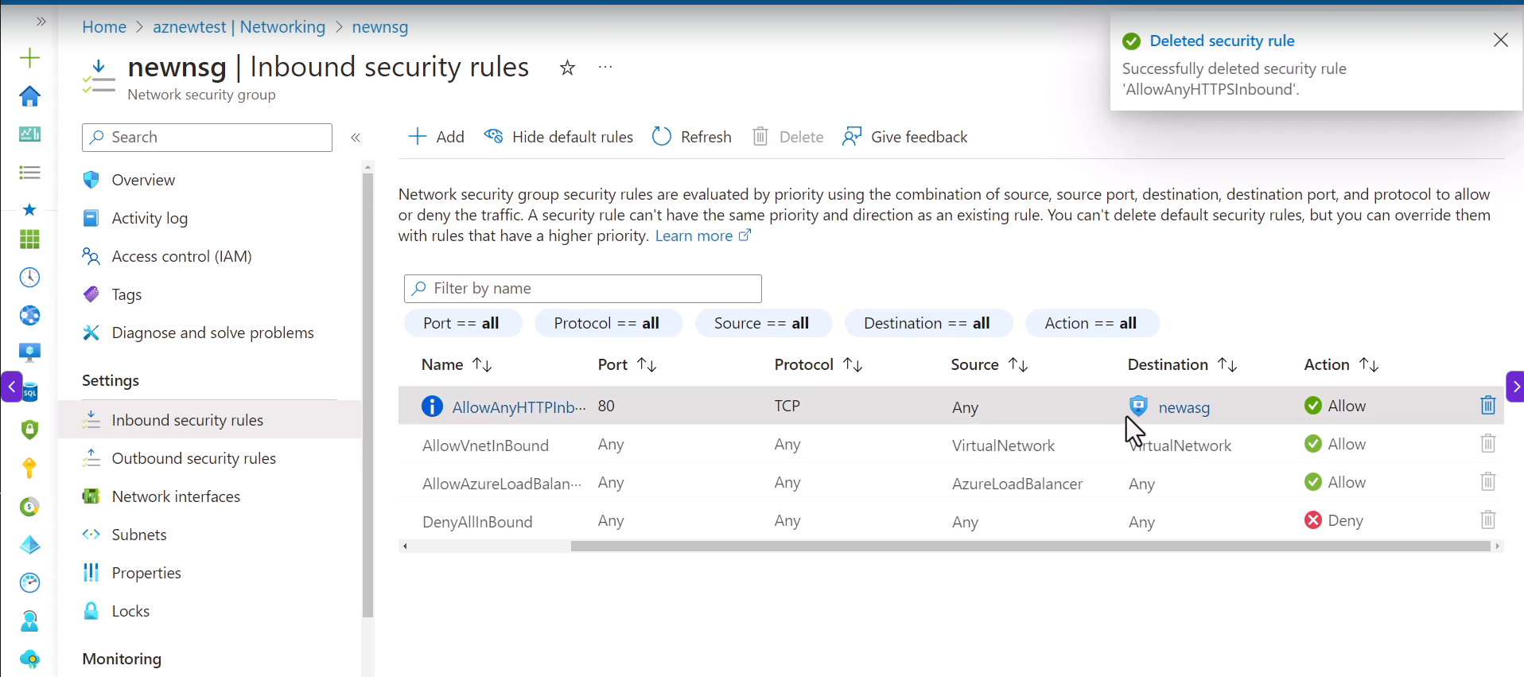
Task: Click the DenyAllInBound rule name
Action: click(x=477, y=522)
